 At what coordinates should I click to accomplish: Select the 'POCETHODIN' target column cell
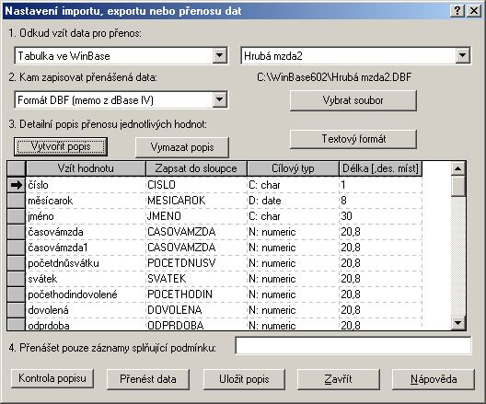[x=196, y=294]
